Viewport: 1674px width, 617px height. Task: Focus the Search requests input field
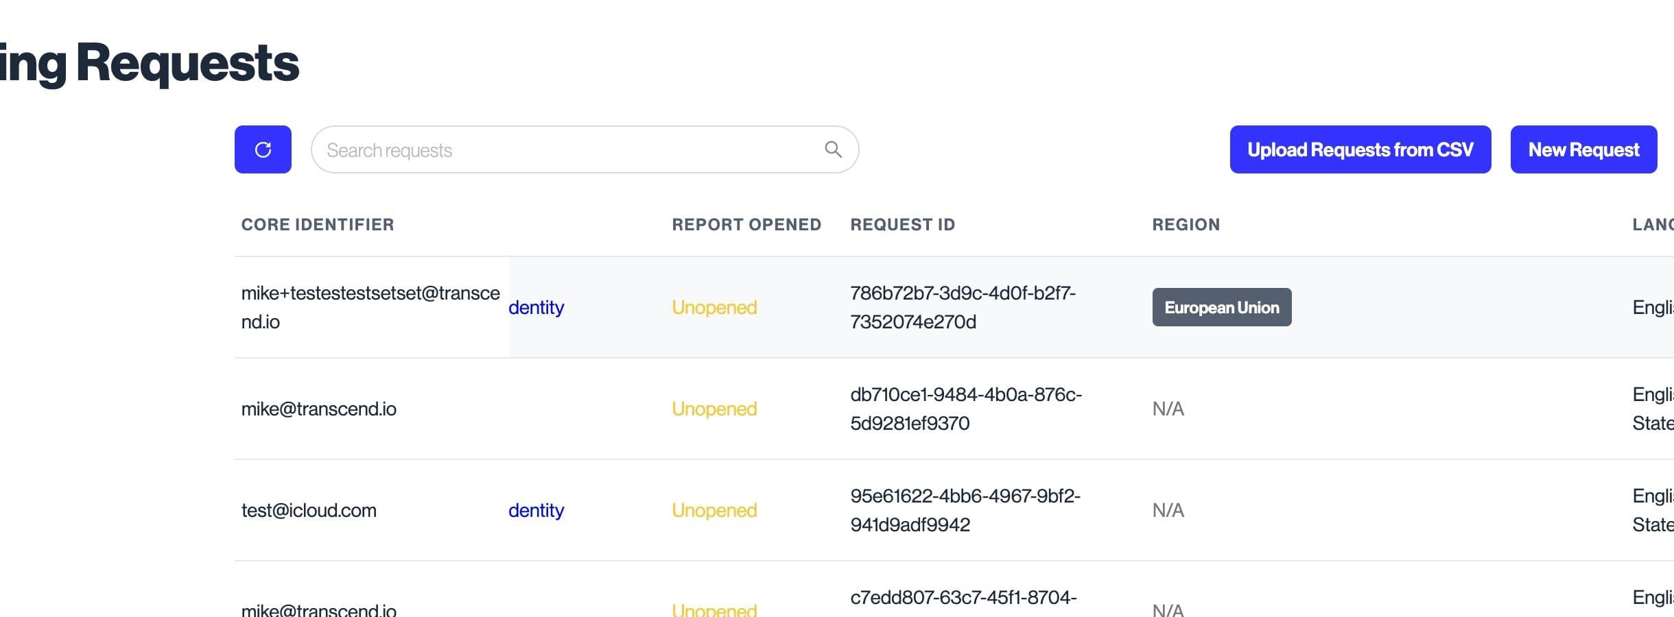tap(569, 150)
